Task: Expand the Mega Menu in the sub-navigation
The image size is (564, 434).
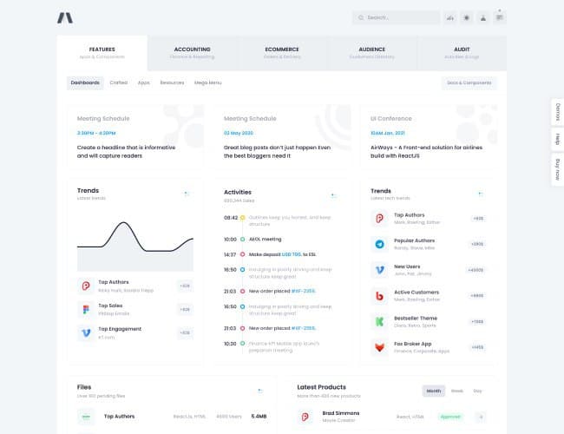Action: (207, 82)
